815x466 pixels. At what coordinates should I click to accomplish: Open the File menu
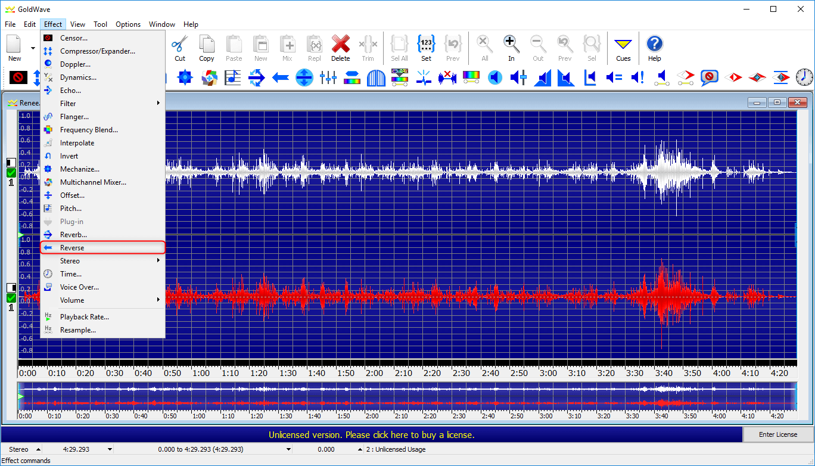click(10, 24)
